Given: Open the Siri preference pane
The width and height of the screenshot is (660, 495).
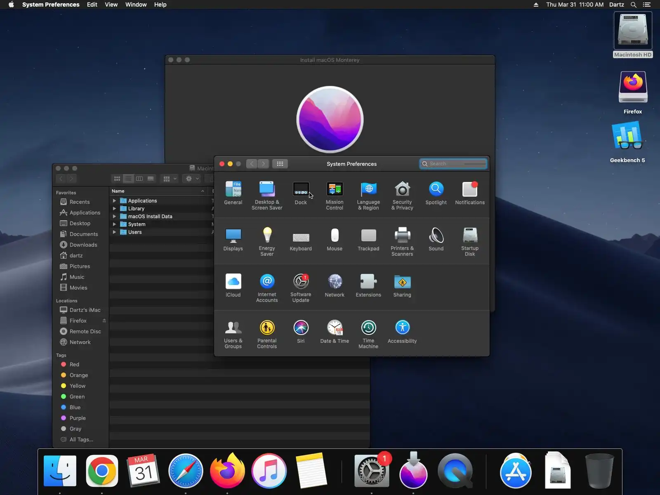Looking at the screenshot, I should tap(301, 332).
